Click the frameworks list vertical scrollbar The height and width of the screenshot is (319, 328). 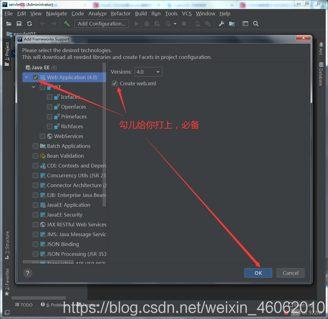coord(104,134)
